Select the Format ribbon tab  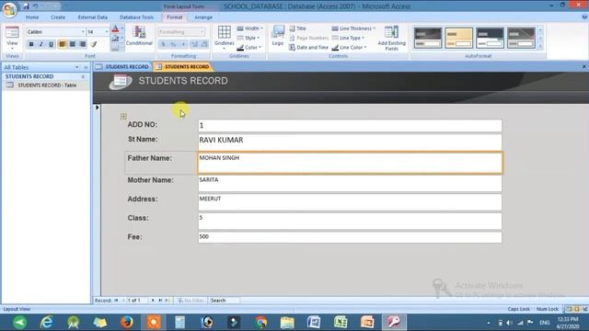tap(174, 17)
